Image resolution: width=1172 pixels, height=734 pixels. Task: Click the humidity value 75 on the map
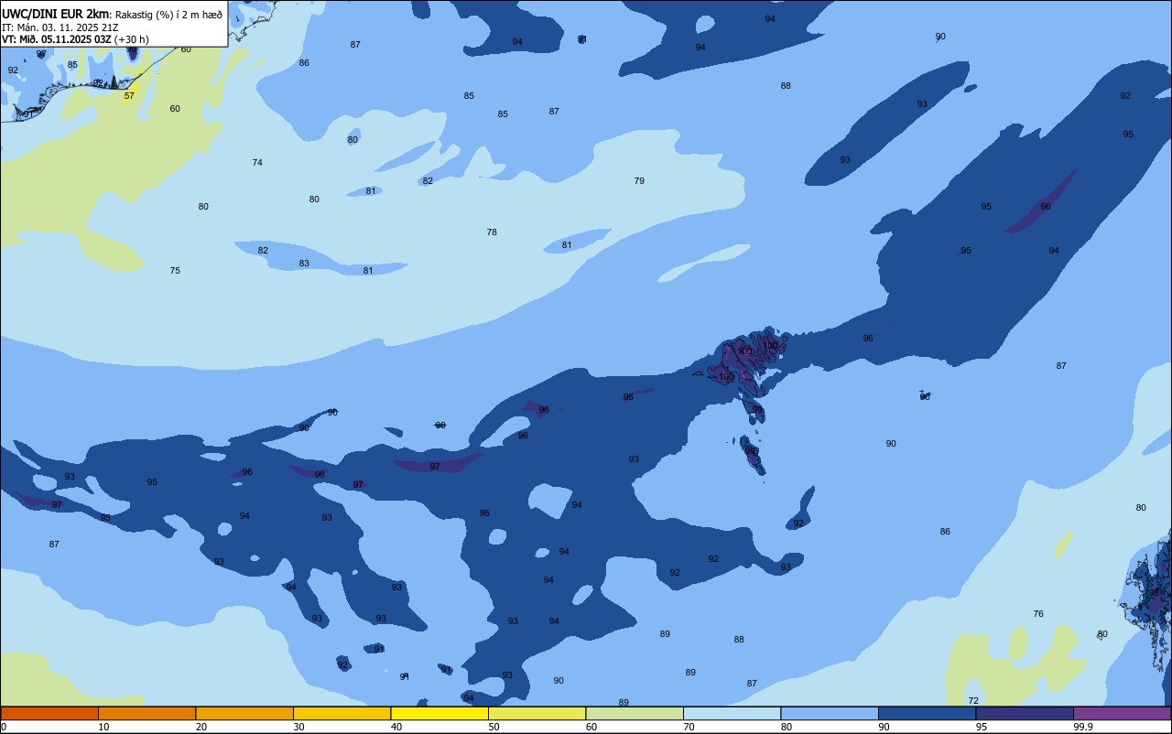coord(175,271)
